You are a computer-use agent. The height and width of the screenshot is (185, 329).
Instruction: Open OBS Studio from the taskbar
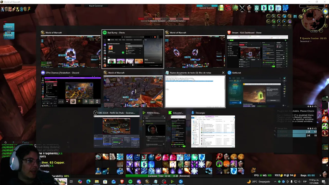[164, 182]
